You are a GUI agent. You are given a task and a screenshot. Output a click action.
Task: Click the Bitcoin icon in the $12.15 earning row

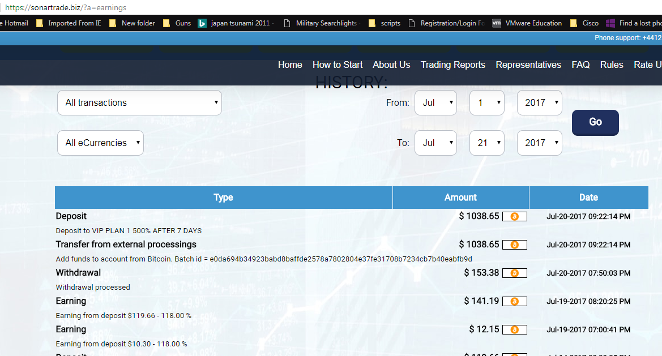[514, 330]
